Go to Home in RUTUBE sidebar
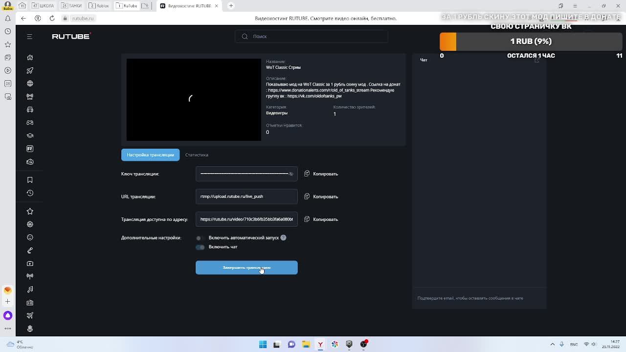626x352 pixels. tap(30, 58)
